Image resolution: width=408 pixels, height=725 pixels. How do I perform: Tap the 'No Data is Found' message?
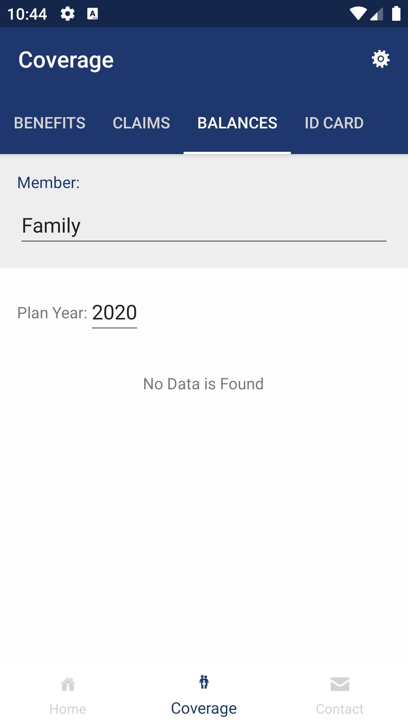204,384
